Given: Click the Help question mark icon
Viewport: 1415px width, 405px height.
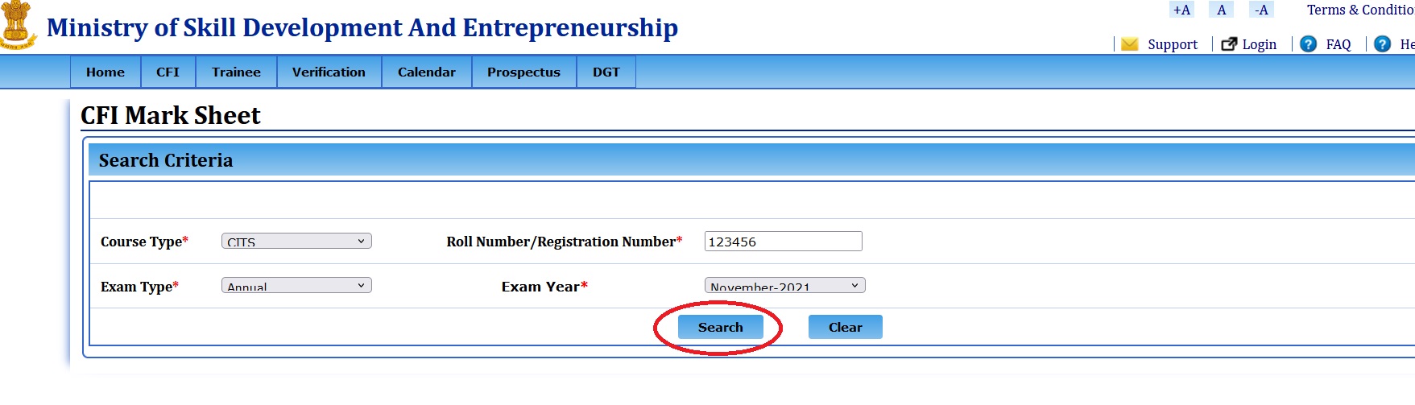Looking at the screenshot, I should coord(1383,44).
